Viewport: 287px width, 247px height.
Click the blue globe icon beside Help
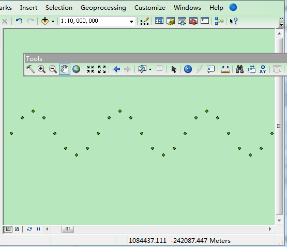[x=233, y=7]
